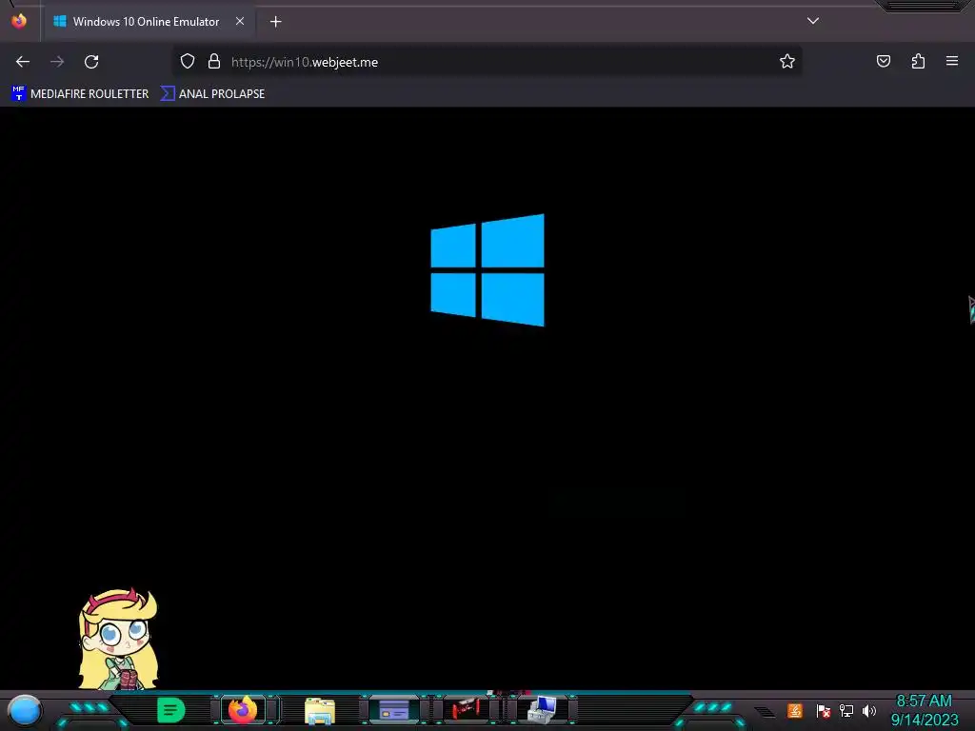
Task: Expand the list all tabs chevron
Action: tap(813, 21)
